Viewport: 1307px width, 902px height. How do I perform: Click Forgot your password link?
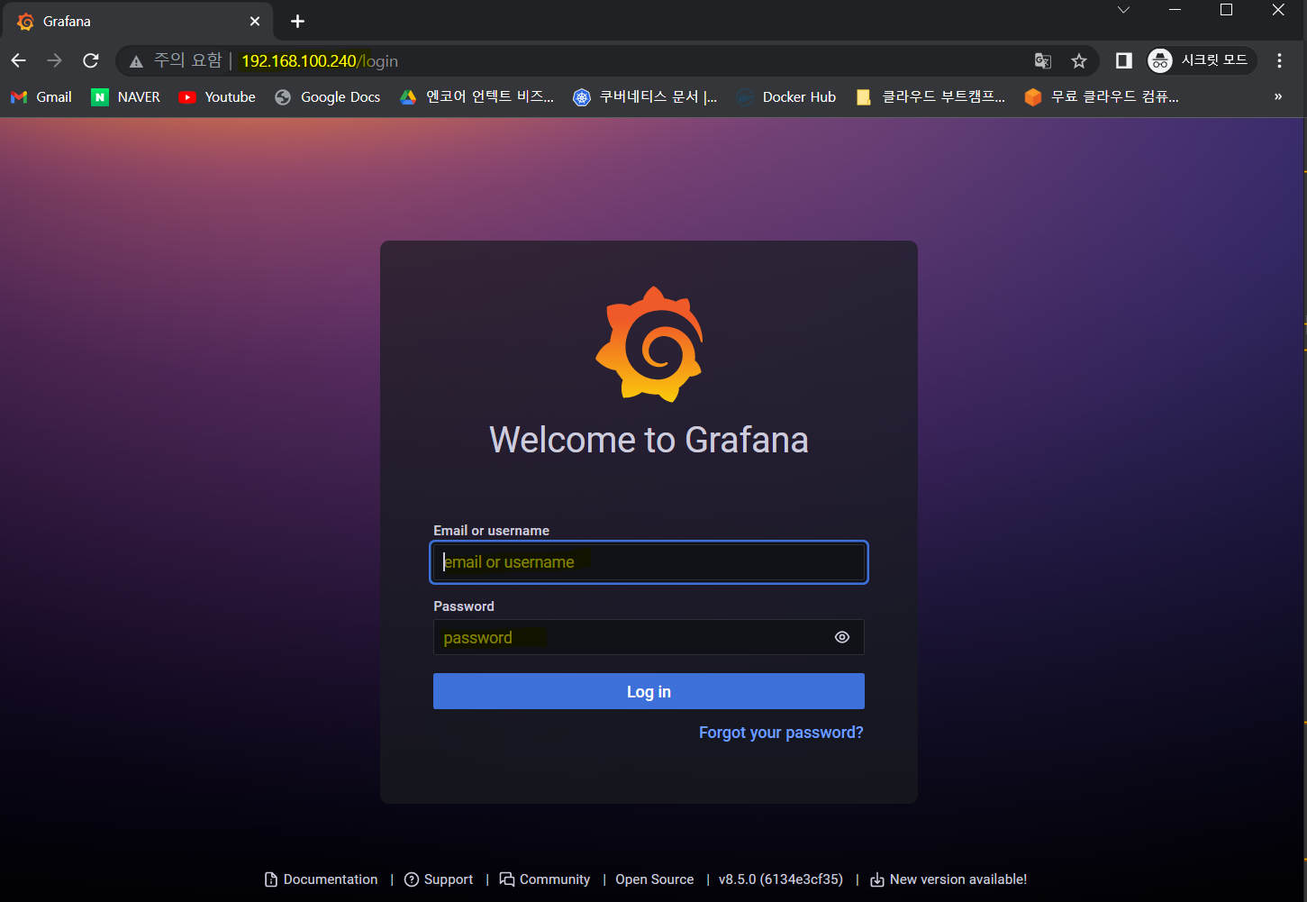[781, 733]
